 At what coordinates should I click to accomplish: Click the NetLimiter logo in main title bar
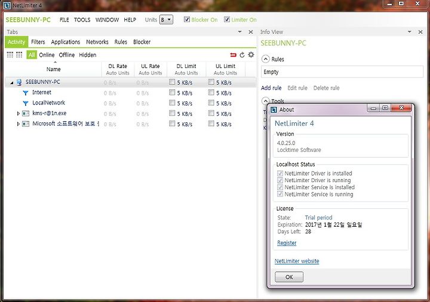point(7,5)
